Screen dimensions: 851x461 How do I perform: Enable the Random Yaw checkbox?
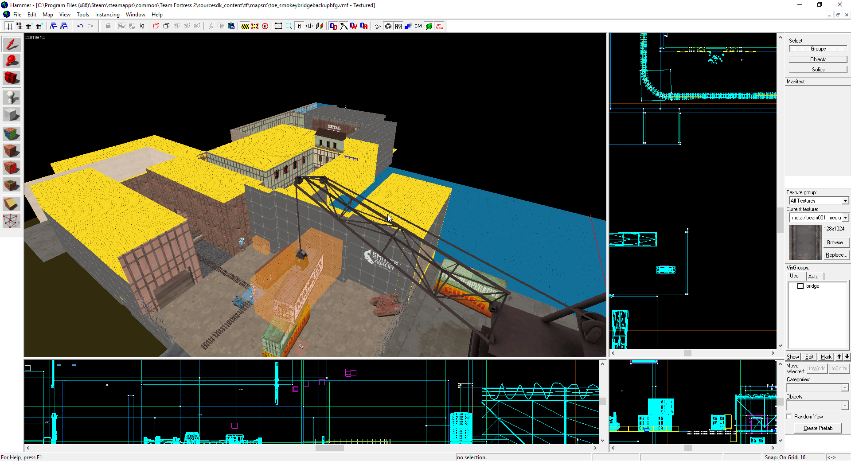tap(789, 416)
